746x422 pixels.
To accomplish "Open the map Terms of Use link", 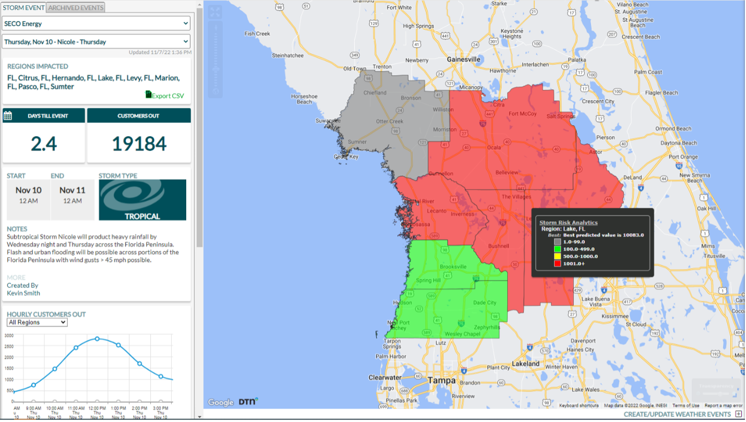I will (685, 405).
